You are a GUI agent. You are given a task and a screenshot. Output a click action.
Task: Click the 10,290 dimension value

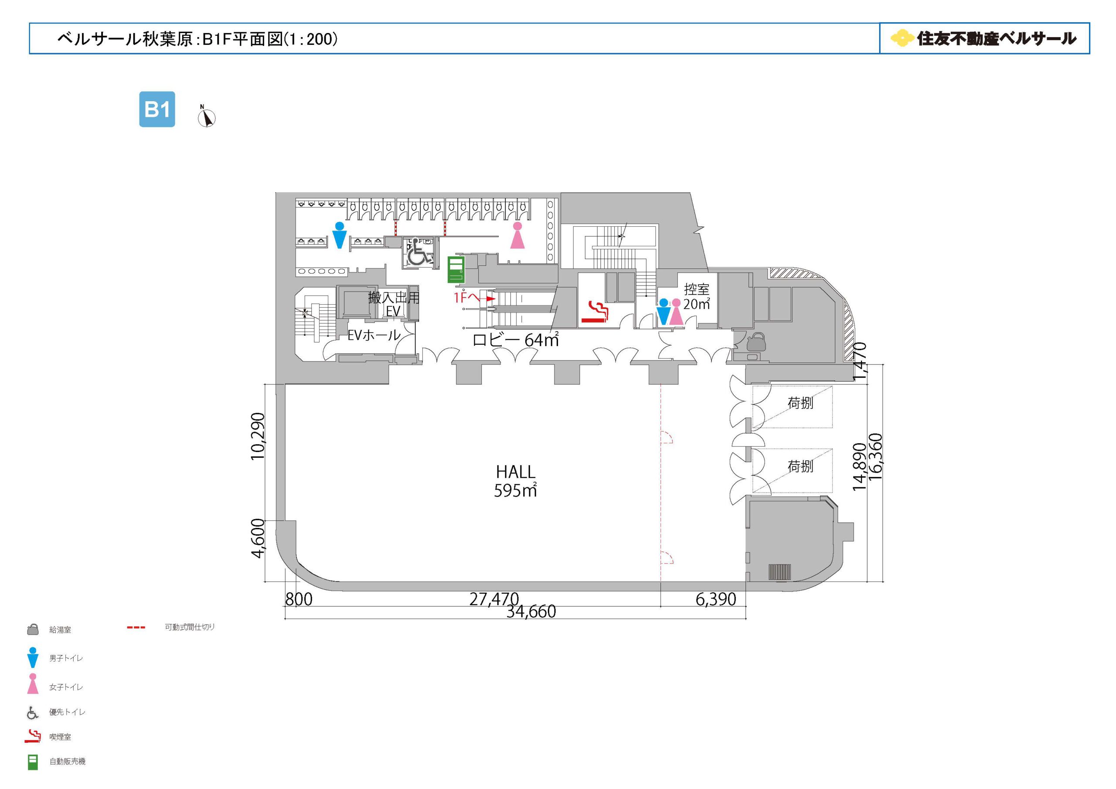click(258, 436)
